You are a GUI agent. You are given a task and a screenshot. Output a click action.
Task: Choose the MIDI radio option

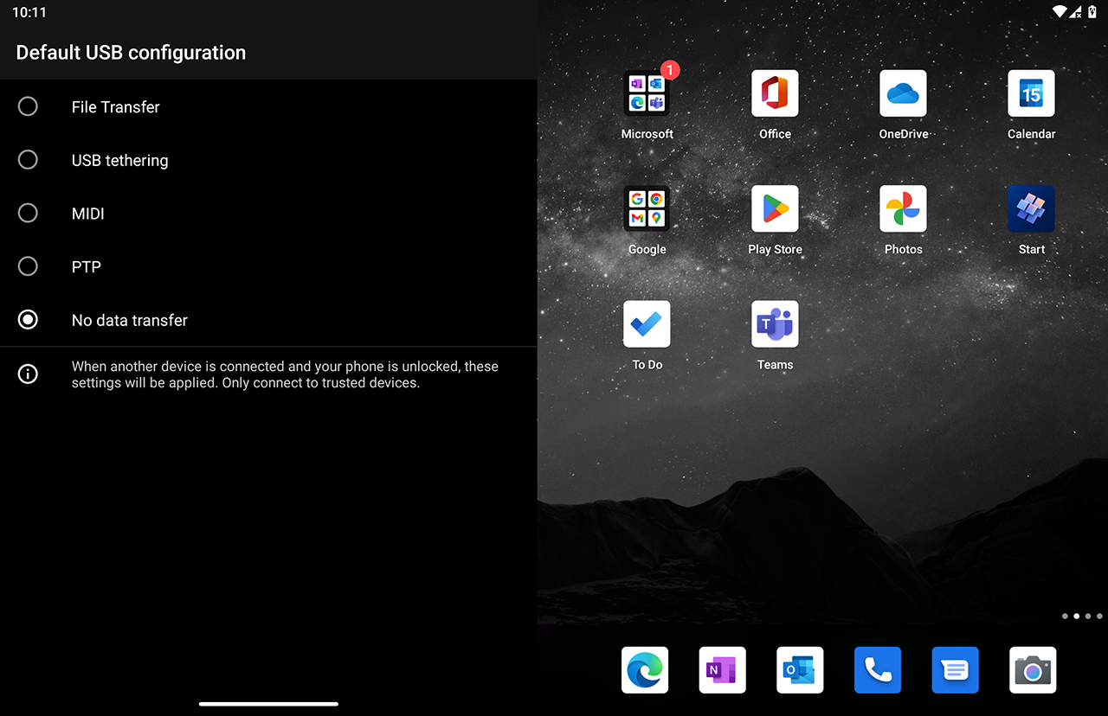point(28,213)
